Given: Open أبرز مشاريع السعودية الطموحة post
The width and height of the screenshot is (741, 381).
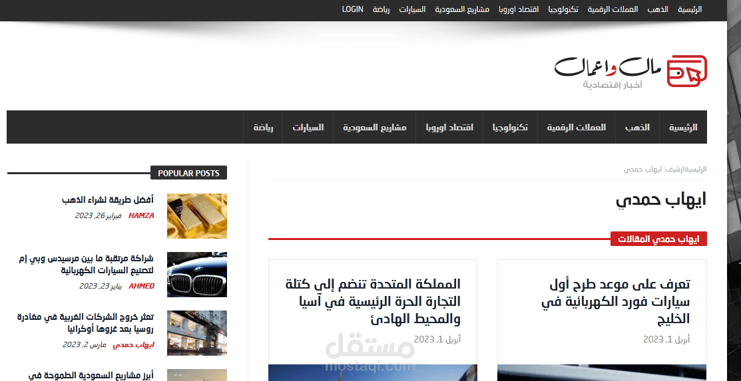Looking at the screenshot, I should click(x=91, y=376).
